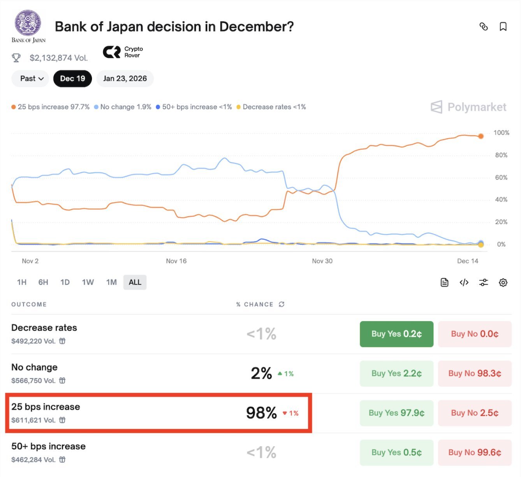Click the Crypto Rover profile link
The height and width of the screenshot is (477, 521).
pyautogui.click(x=123, y=52)
